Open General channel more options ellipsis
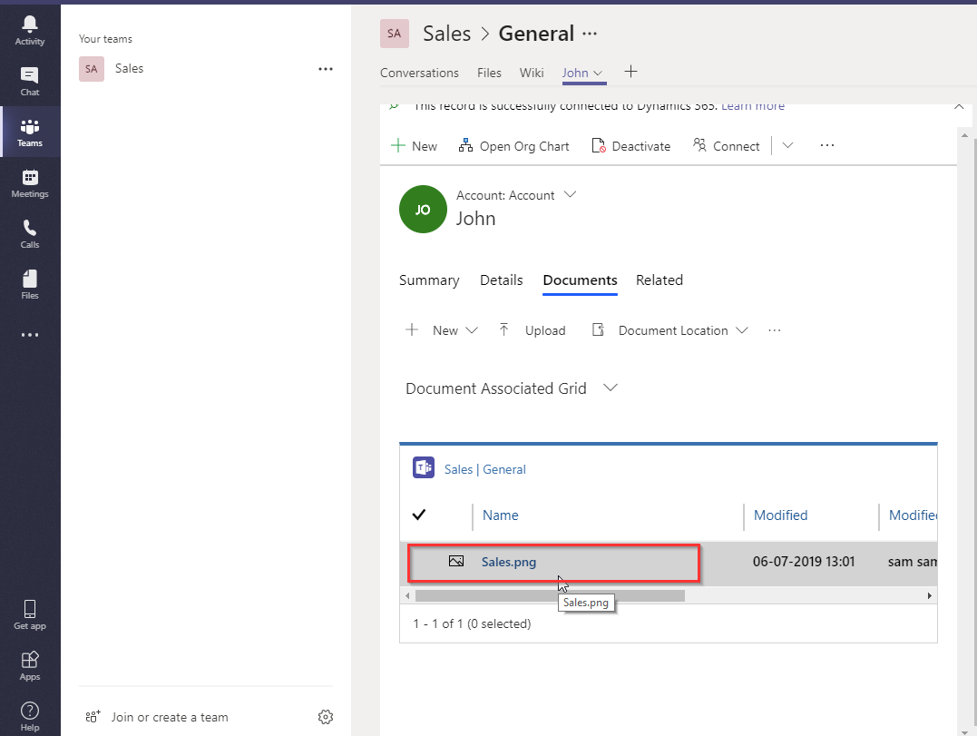 pos(590,34)
